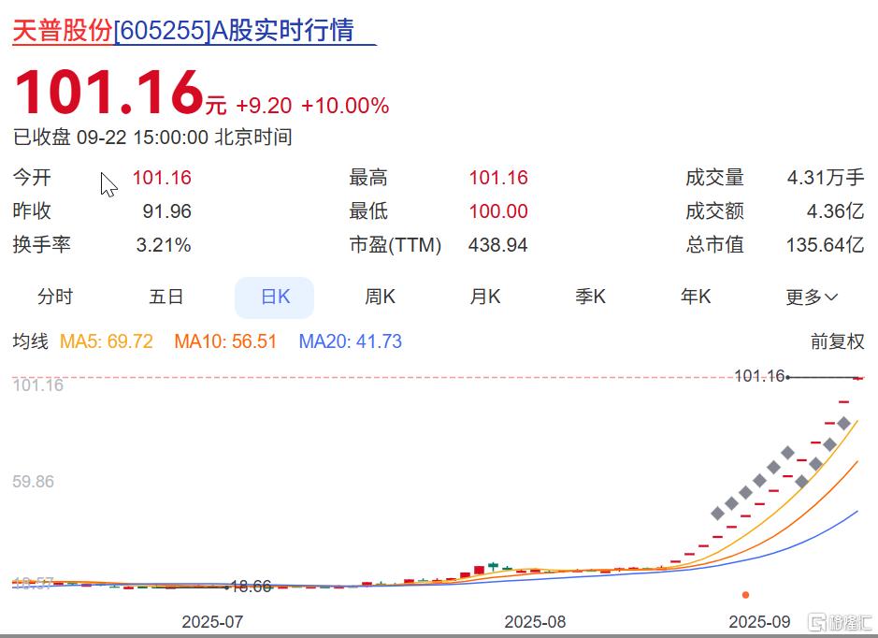Open the [605255]A股实时行情 link
This screenshot has height=638, width=878.
click(234, 30)
